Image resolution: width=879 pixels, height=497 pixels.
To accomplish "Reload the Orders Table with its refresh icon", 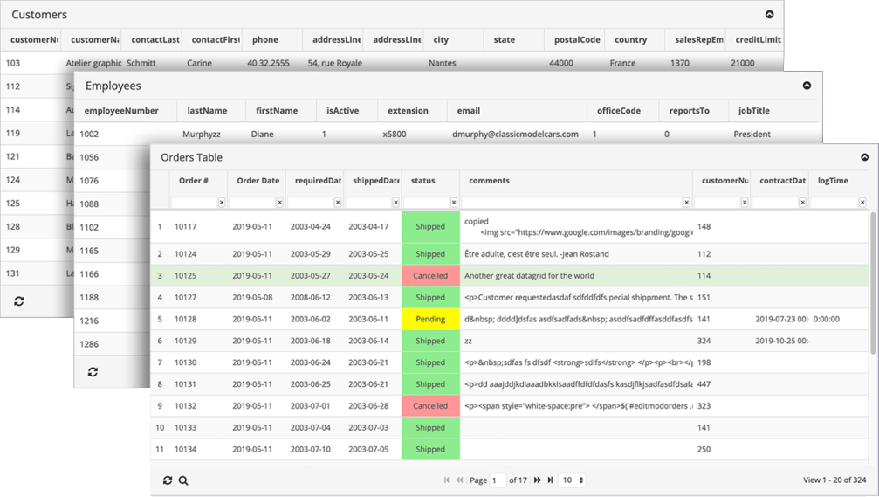I will tap(168, 480).
